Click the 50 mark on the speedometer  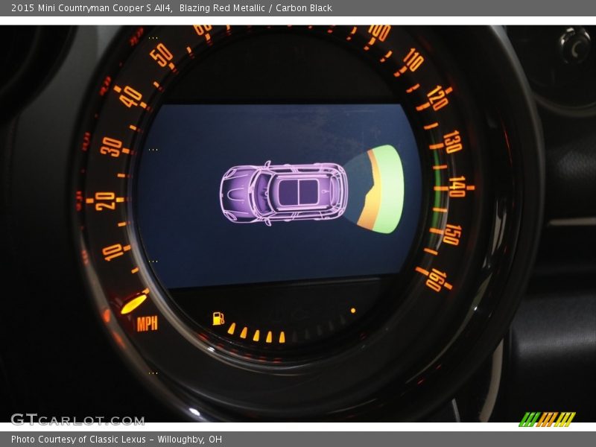tap(162, 54)
